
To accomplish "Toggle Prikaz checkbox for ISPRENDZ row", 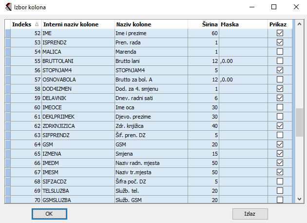I will [x=280, y=42].
